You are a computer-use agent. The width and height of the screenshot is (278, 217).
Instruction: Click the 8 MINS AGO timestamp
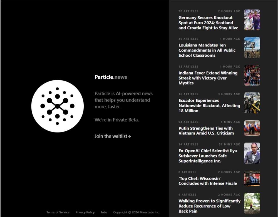(x=230, y=122)
